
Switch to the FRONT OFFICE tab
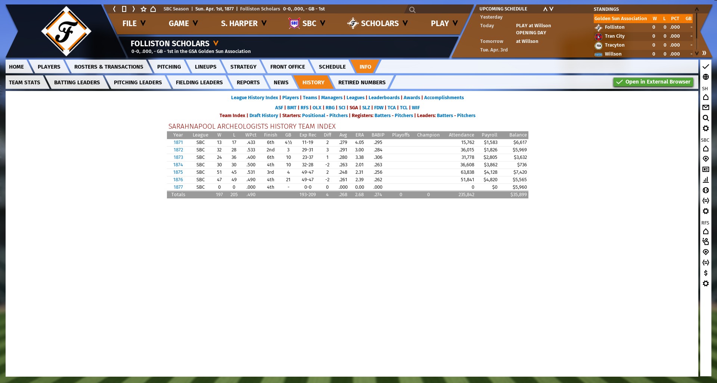coord(287,67)
